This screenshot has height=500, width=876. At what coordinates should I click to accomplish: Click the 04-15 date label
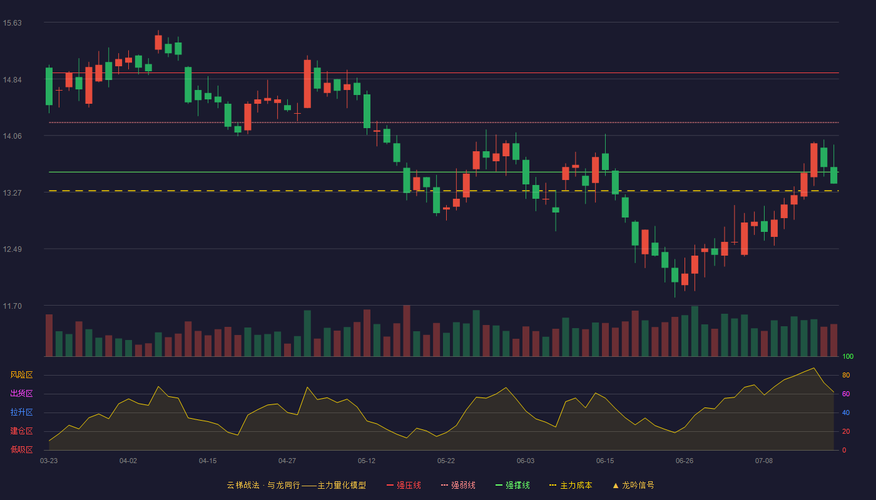click(x=208, y=461)
